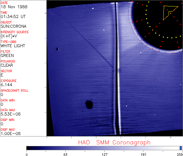The height and width of the screenshot is (156, 183).
Task: Click the plus marker at the top-left frame edge
Action: [46, 13]
